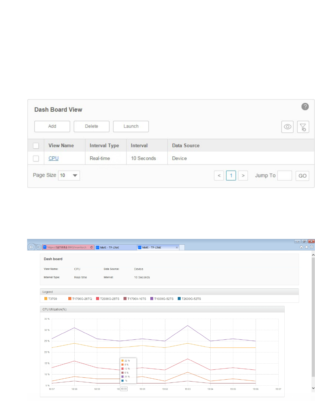Select the active NMS - TP-LINK tab
Viewport: 315px width, 401px height.
(x=158, y=248)
